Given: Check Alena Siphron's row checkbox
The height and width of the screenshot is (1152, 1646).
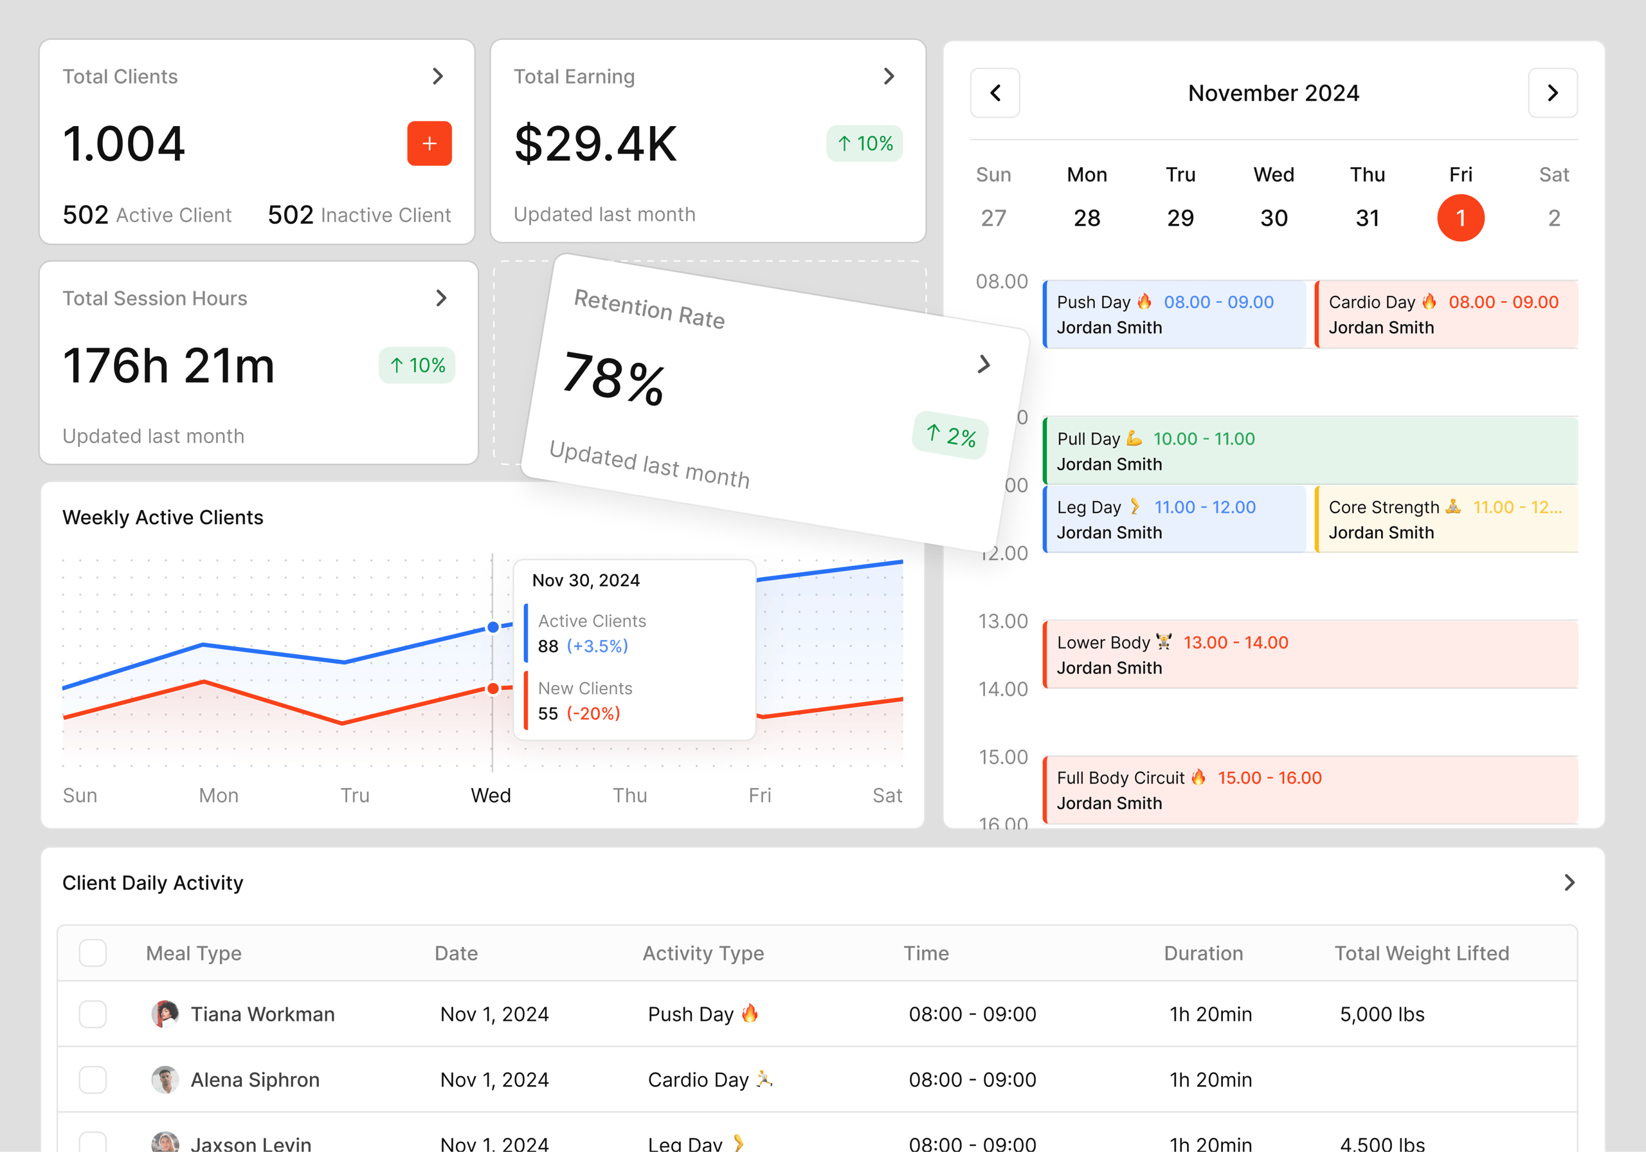Looking at the screenshot, I should (x=93, y=1079).
